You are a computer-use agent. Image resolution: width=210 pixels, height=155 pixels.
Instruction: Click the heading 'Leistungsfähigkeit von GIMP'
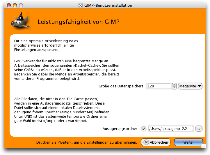pos(79,22)
